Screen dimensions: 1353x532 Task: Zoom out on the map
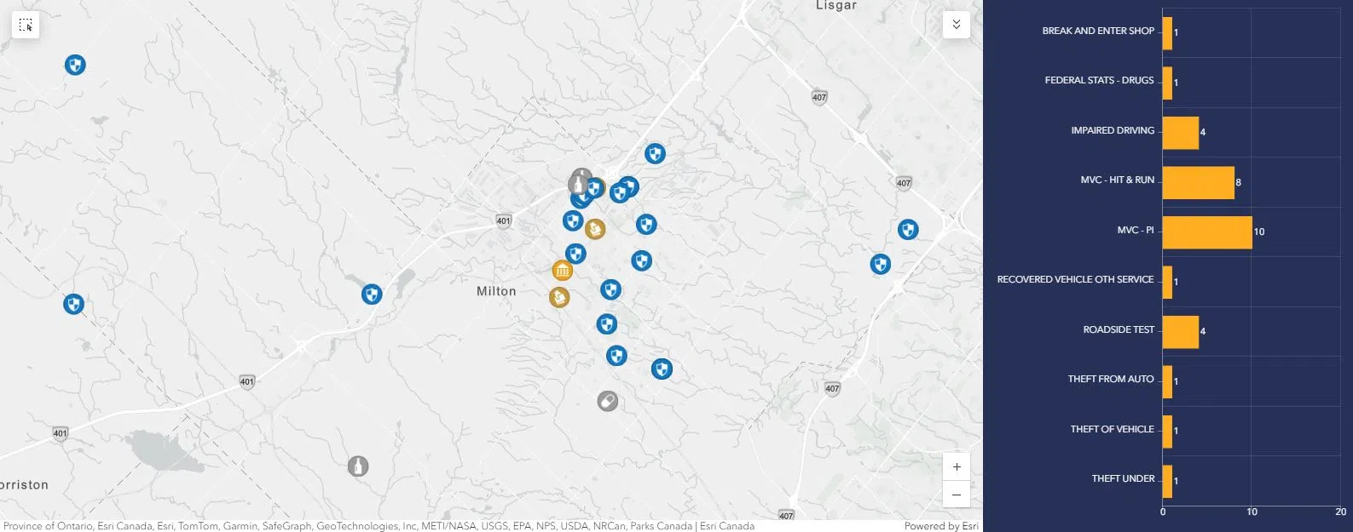[x=956, y=495]
